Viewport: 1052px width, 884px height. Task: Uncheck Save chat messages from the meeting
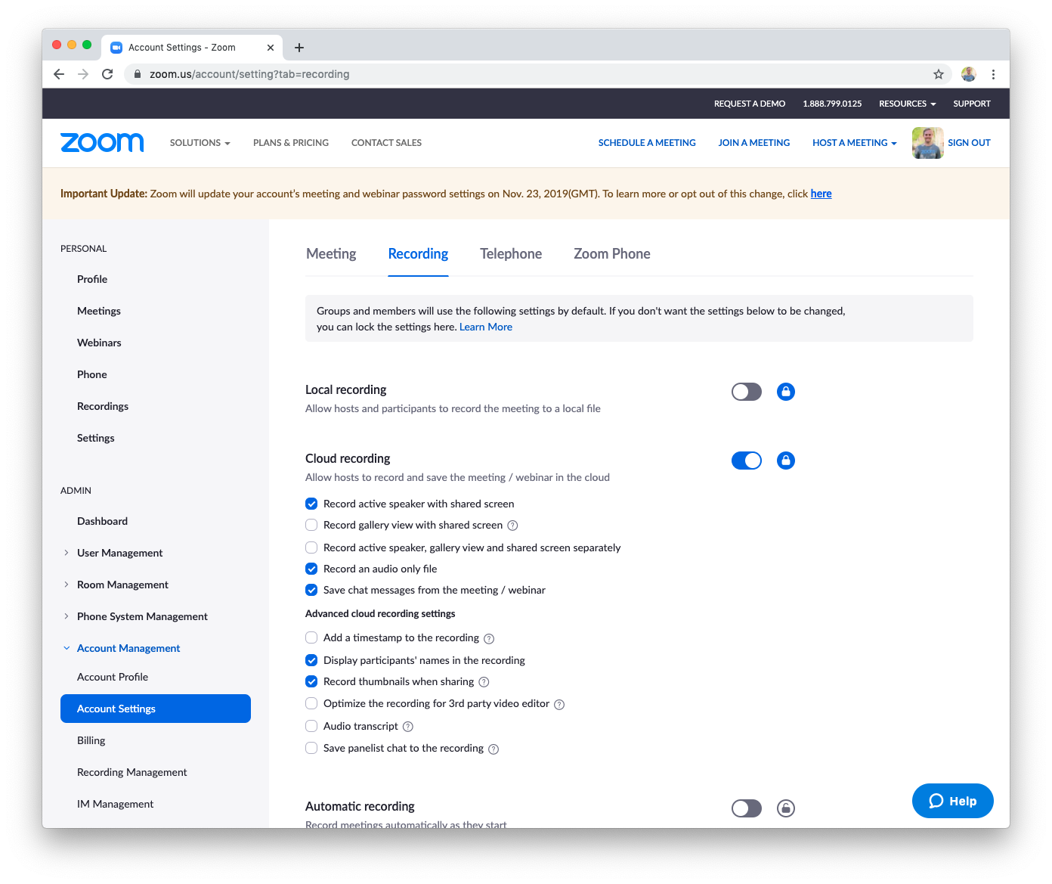pyautogui.click(x=311, y=590)
